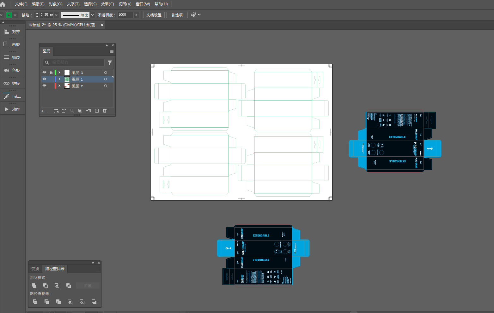Delete selected layer with trash icon
Viewport: 494px width, 313px height.
[105, 111]
